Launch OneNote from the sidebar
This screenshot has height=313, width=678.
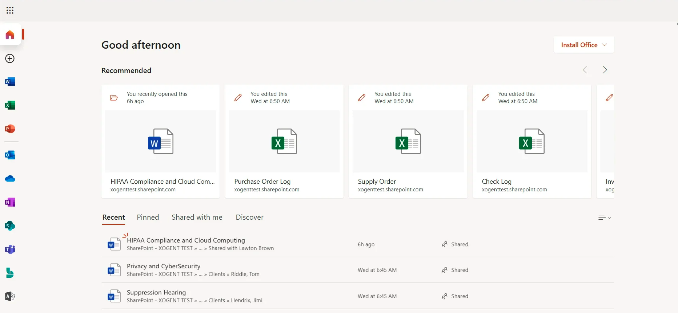pyautogui.click(x=10, y=202)
